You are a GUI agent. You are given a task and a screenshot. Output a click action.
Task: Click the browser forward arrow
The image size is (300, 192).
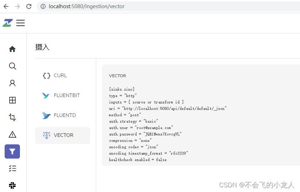coord(17,6)
